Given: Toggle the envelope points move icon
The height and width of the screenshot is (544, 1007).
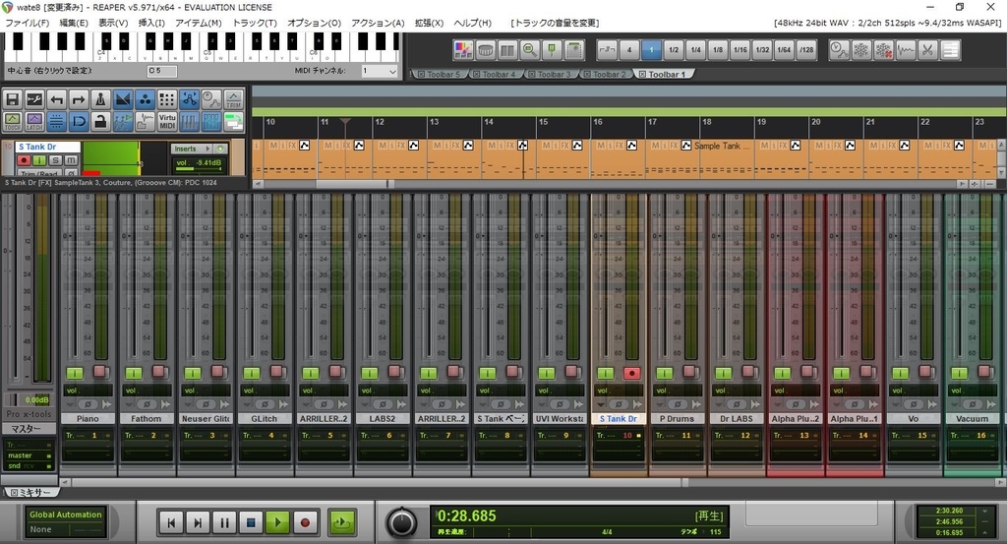Looking at the screenshot, I should coord(190,99).
